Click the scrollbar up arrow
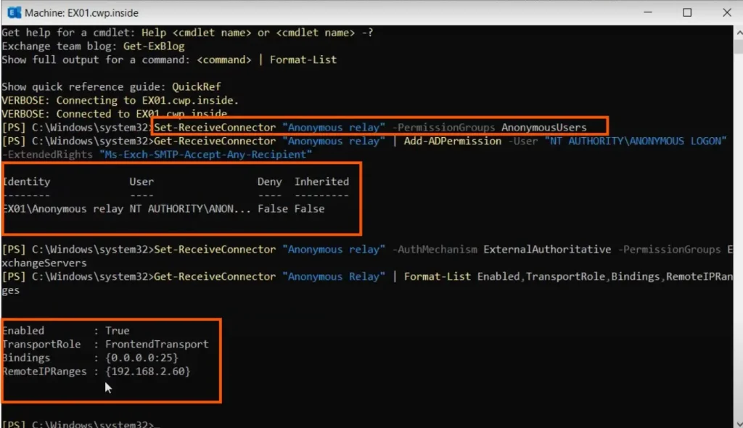This screenshot has width=743, height=428. 739,32
